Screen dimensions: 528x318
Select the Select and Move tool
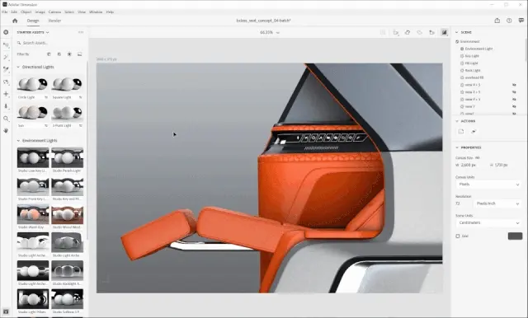pos(6,44)
